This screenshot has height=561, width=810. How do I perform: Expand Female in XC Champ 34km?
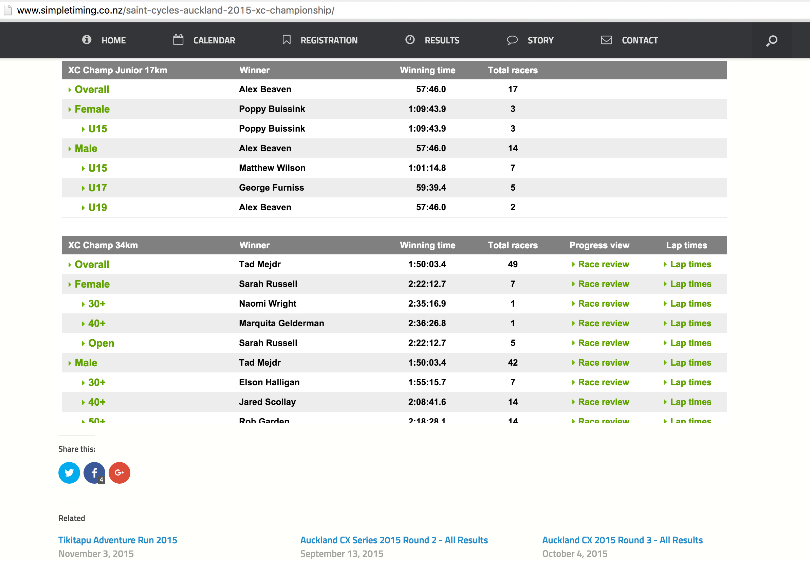(92, 284)
